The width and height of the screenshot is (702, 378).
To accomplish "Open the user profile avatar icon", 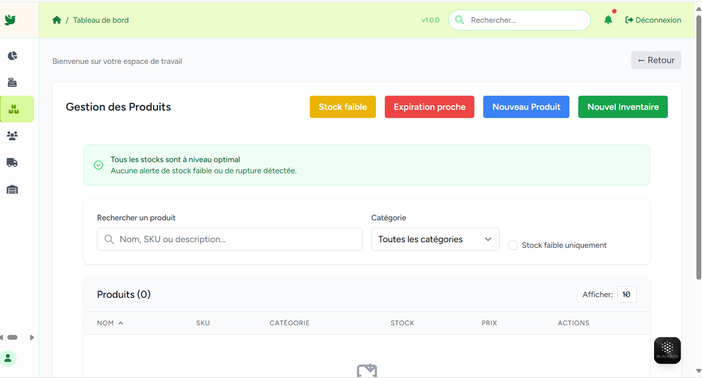I will tap(8, 358).
